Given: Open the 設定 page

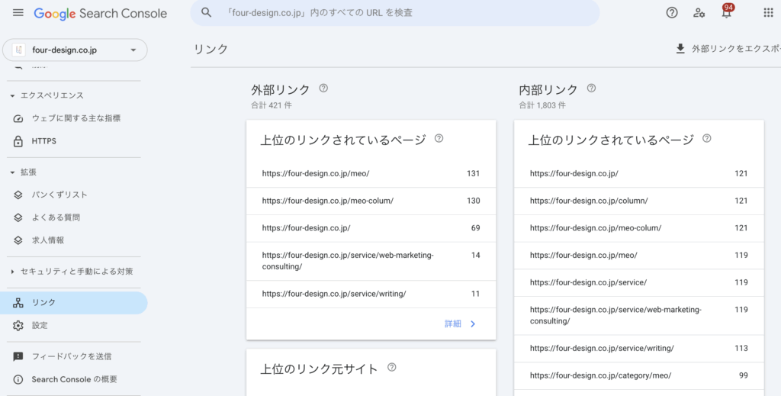Looking at the screenshot, I should pyautogui.click(x=74, y=325).
